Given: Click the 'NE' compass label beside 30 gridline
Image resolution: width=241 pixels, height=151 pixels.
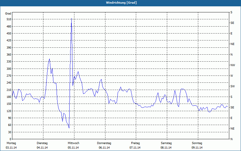Looking at the screenshot, I should click(x=232, y=129).
